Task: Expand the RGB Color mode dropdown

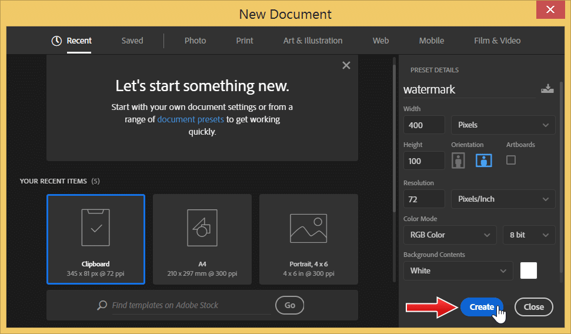Action: [x=450, y=235]
